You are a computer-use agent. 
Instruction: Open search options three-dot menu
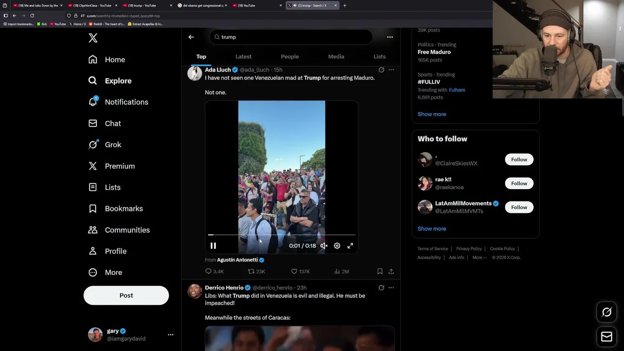pos(390,37)
